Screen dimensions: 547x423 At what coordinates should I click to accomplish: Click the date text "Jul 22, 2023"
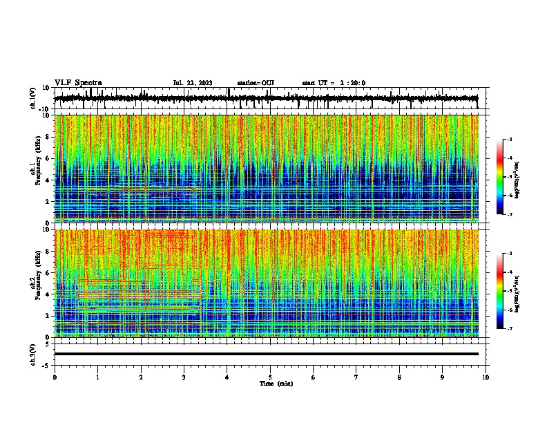point(193,83)
